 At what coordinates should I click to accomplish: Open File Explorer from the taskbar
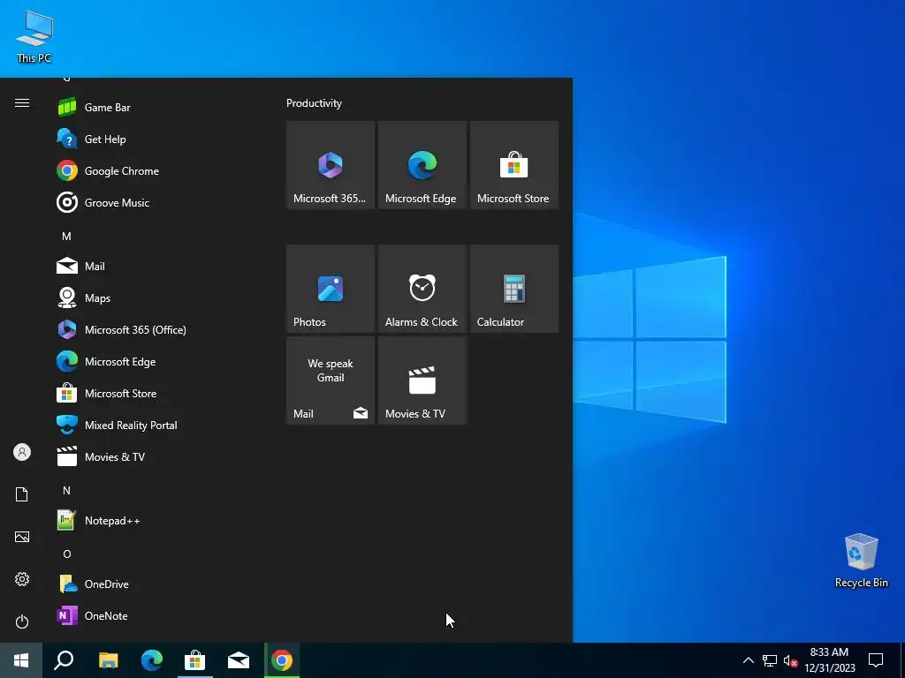coord(108,660)
